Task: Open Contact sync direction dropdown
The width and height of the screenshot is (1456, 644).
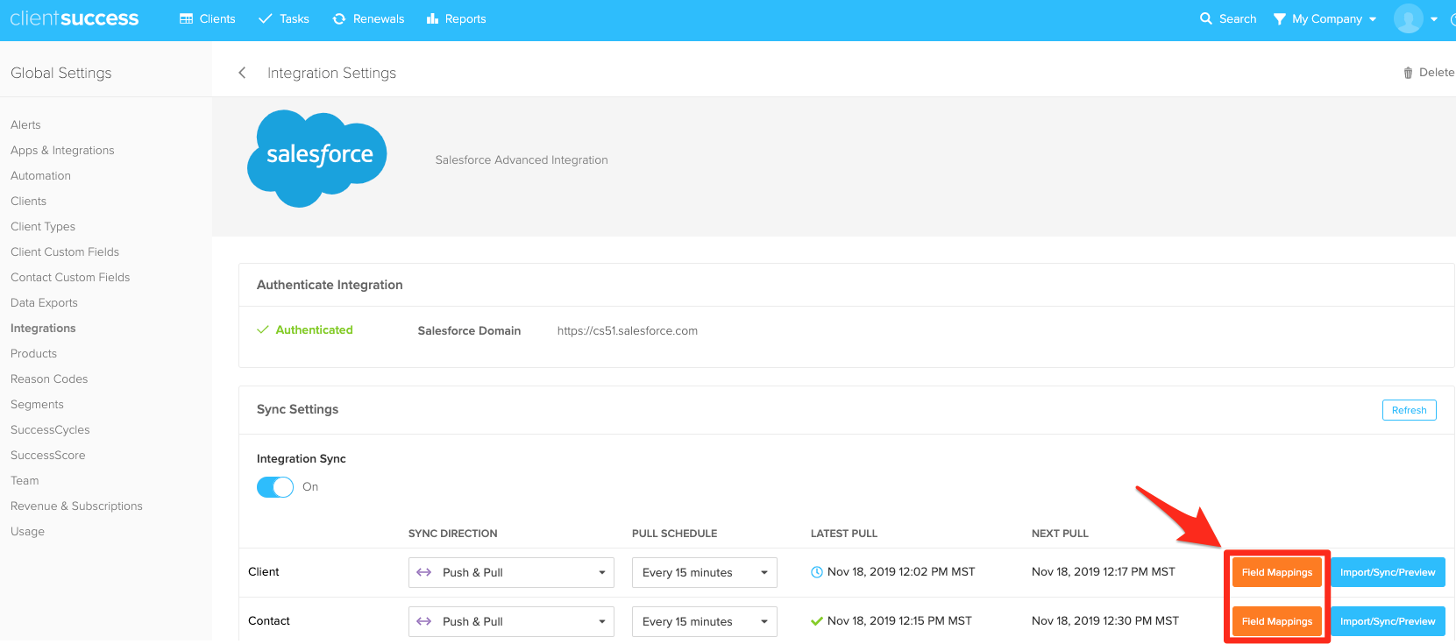Action: click(511, 621)
